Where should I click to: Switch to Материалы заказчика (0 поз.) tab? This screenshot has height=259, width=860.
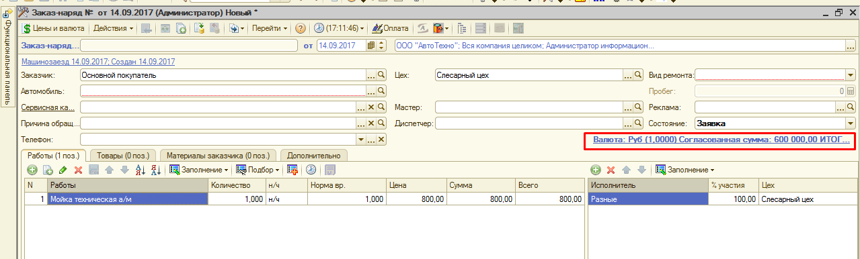click(x=218, y=156)
